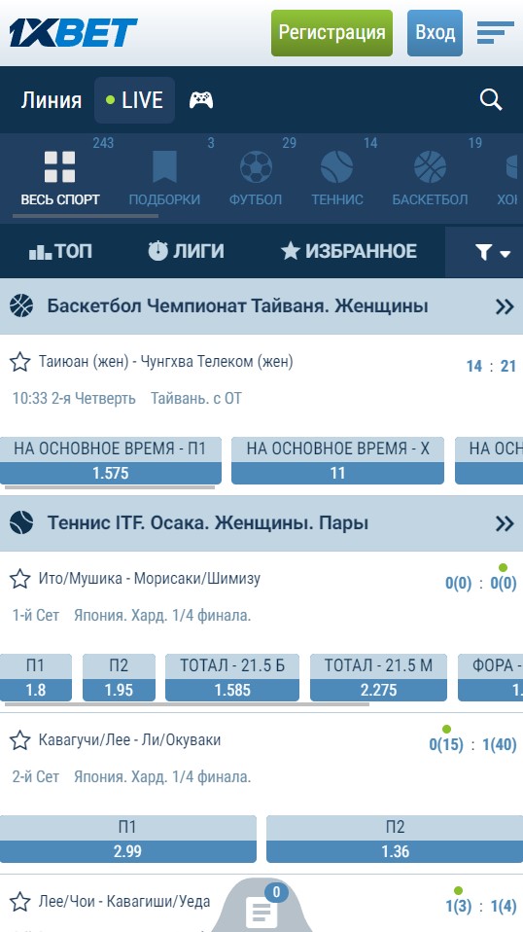Favorite the Таиюан - Чунгхва Телеком match
Image resolution: width=523 pixels, height=932 pixels.
coord(20,361)
